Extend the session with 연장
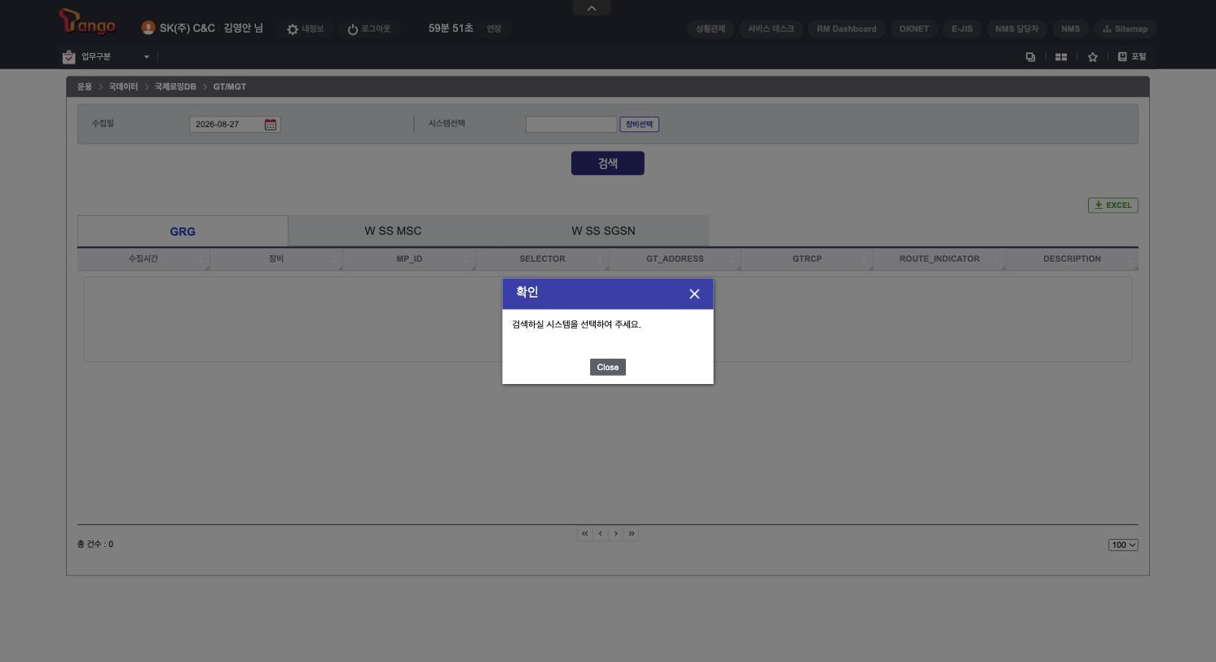The width and height of the screenshot is (1216, 662). [x=494, y=29]
